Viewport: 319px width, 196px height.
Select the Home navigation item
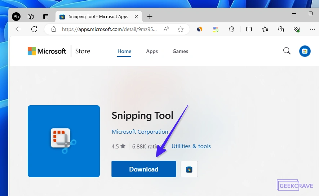pos(124,51)
